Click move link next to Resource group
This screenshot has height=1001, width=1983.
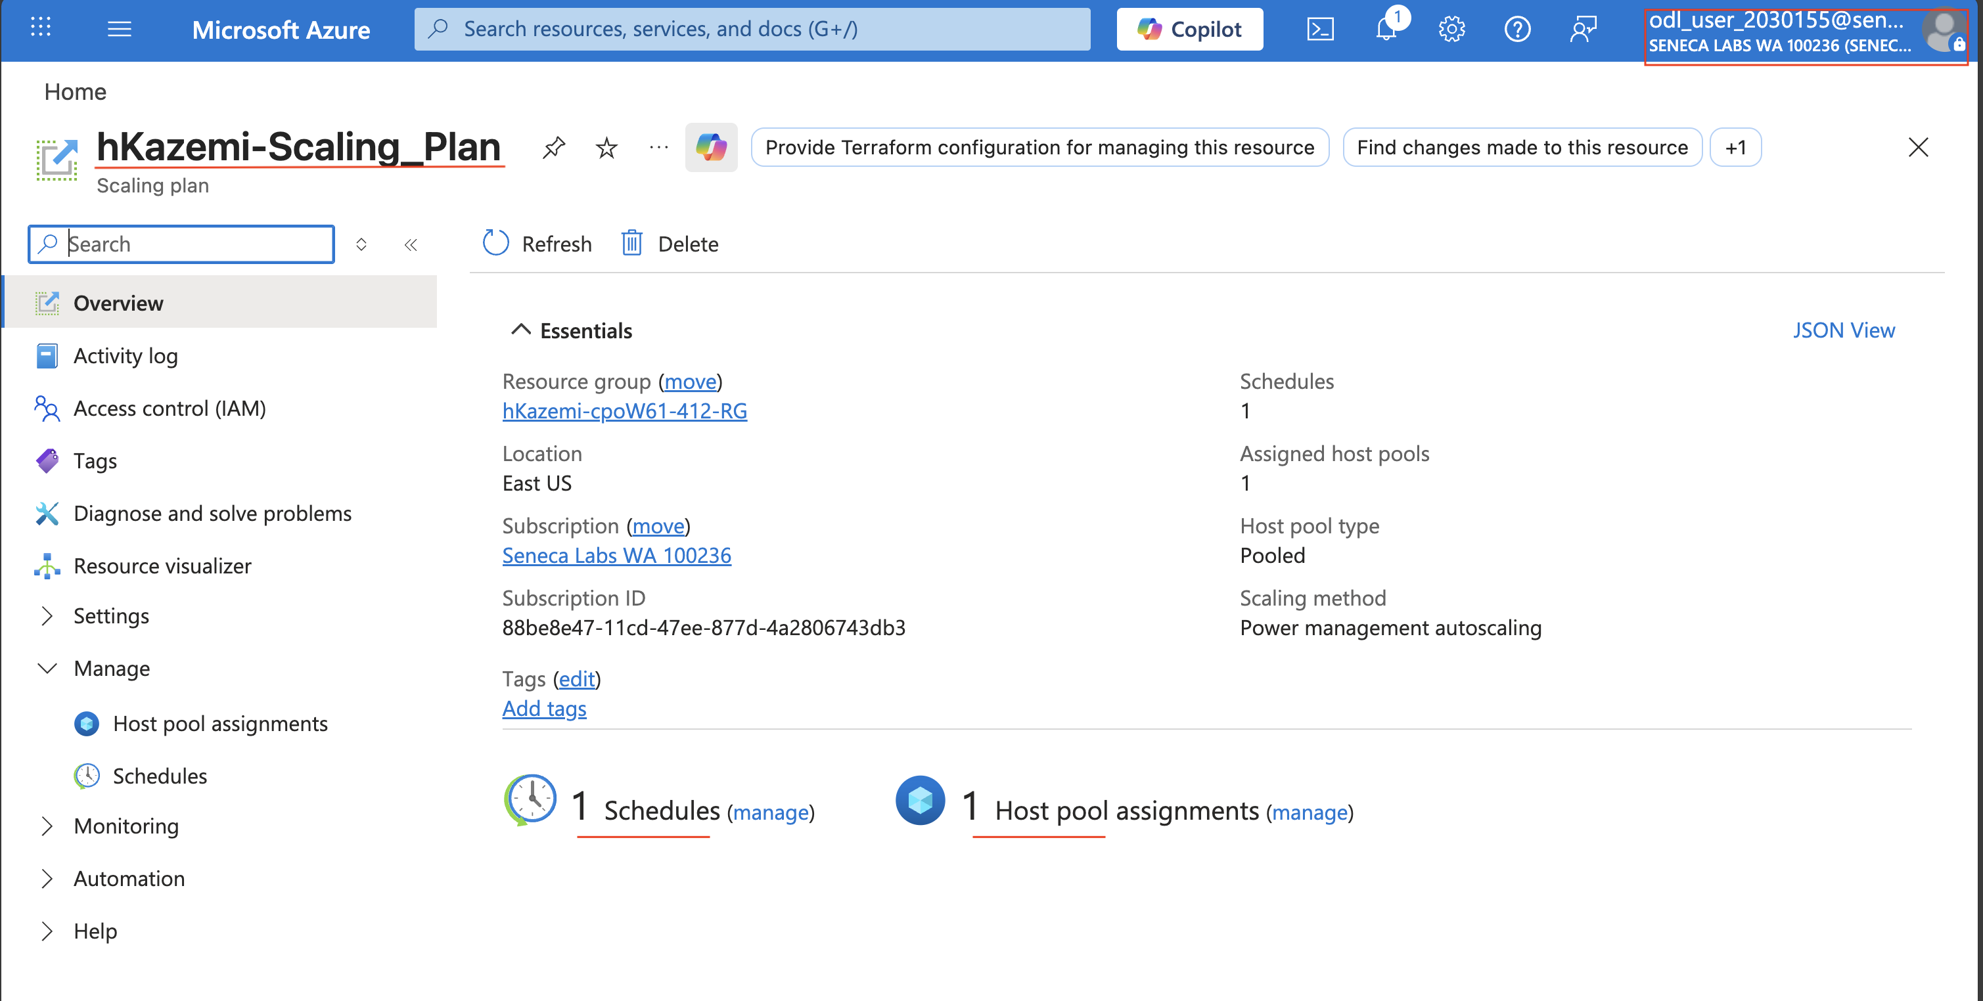coord(691,382)
